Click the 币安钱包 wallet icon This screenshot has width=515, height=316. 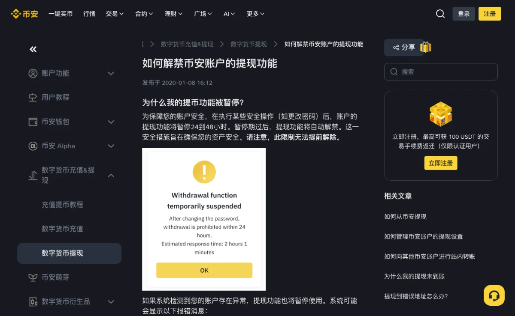click(33, 122)
